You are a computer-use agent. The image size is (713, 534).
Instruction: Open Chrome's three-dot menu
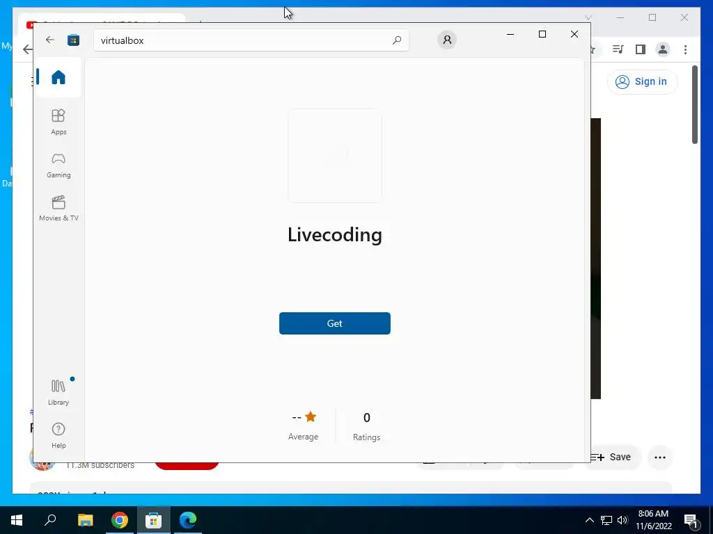coord(685,49)
